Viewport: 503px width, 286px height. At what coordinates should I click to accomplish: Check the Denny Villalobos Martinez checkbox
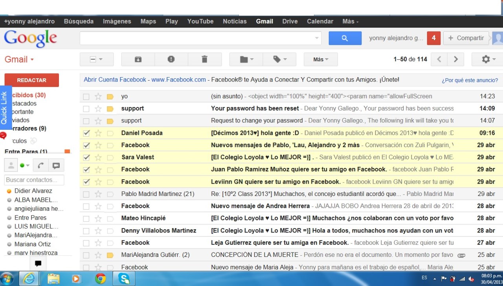[x=86, y=231]
